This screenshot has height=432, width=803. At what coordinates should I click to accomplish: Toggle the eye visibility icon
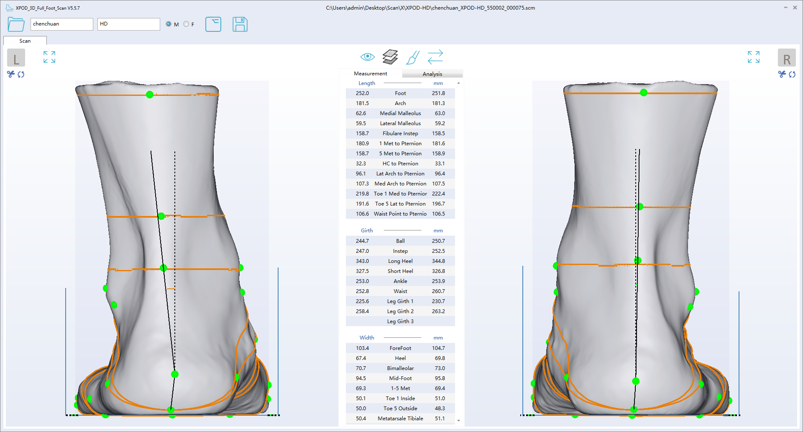pyautogui.click(x=367, y=57)
